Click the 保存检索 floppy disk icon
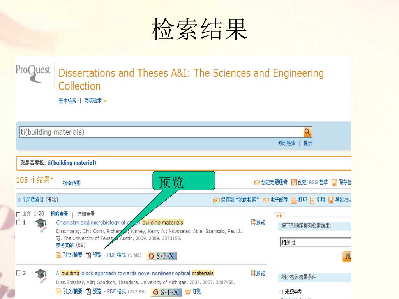This screenshot has width=399, height=299. tap(334, 183)
